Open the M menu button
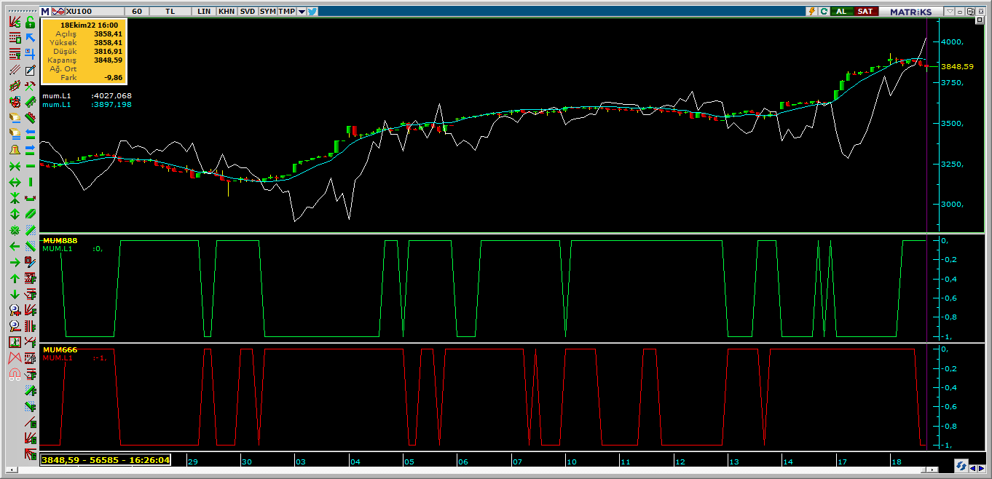The height and width of the screenshot is (479, 992). click(45, 12)
